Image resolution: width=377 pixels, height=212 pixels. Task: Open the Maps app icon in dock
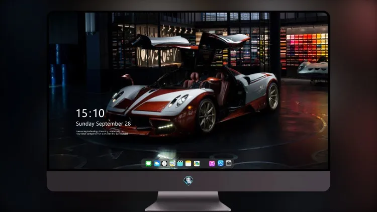point(172,163)
